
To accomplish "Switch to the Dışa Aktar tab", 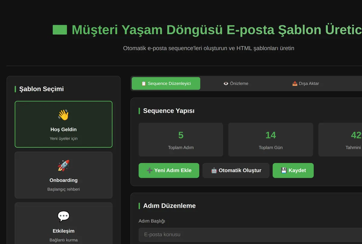I will 306,83.
